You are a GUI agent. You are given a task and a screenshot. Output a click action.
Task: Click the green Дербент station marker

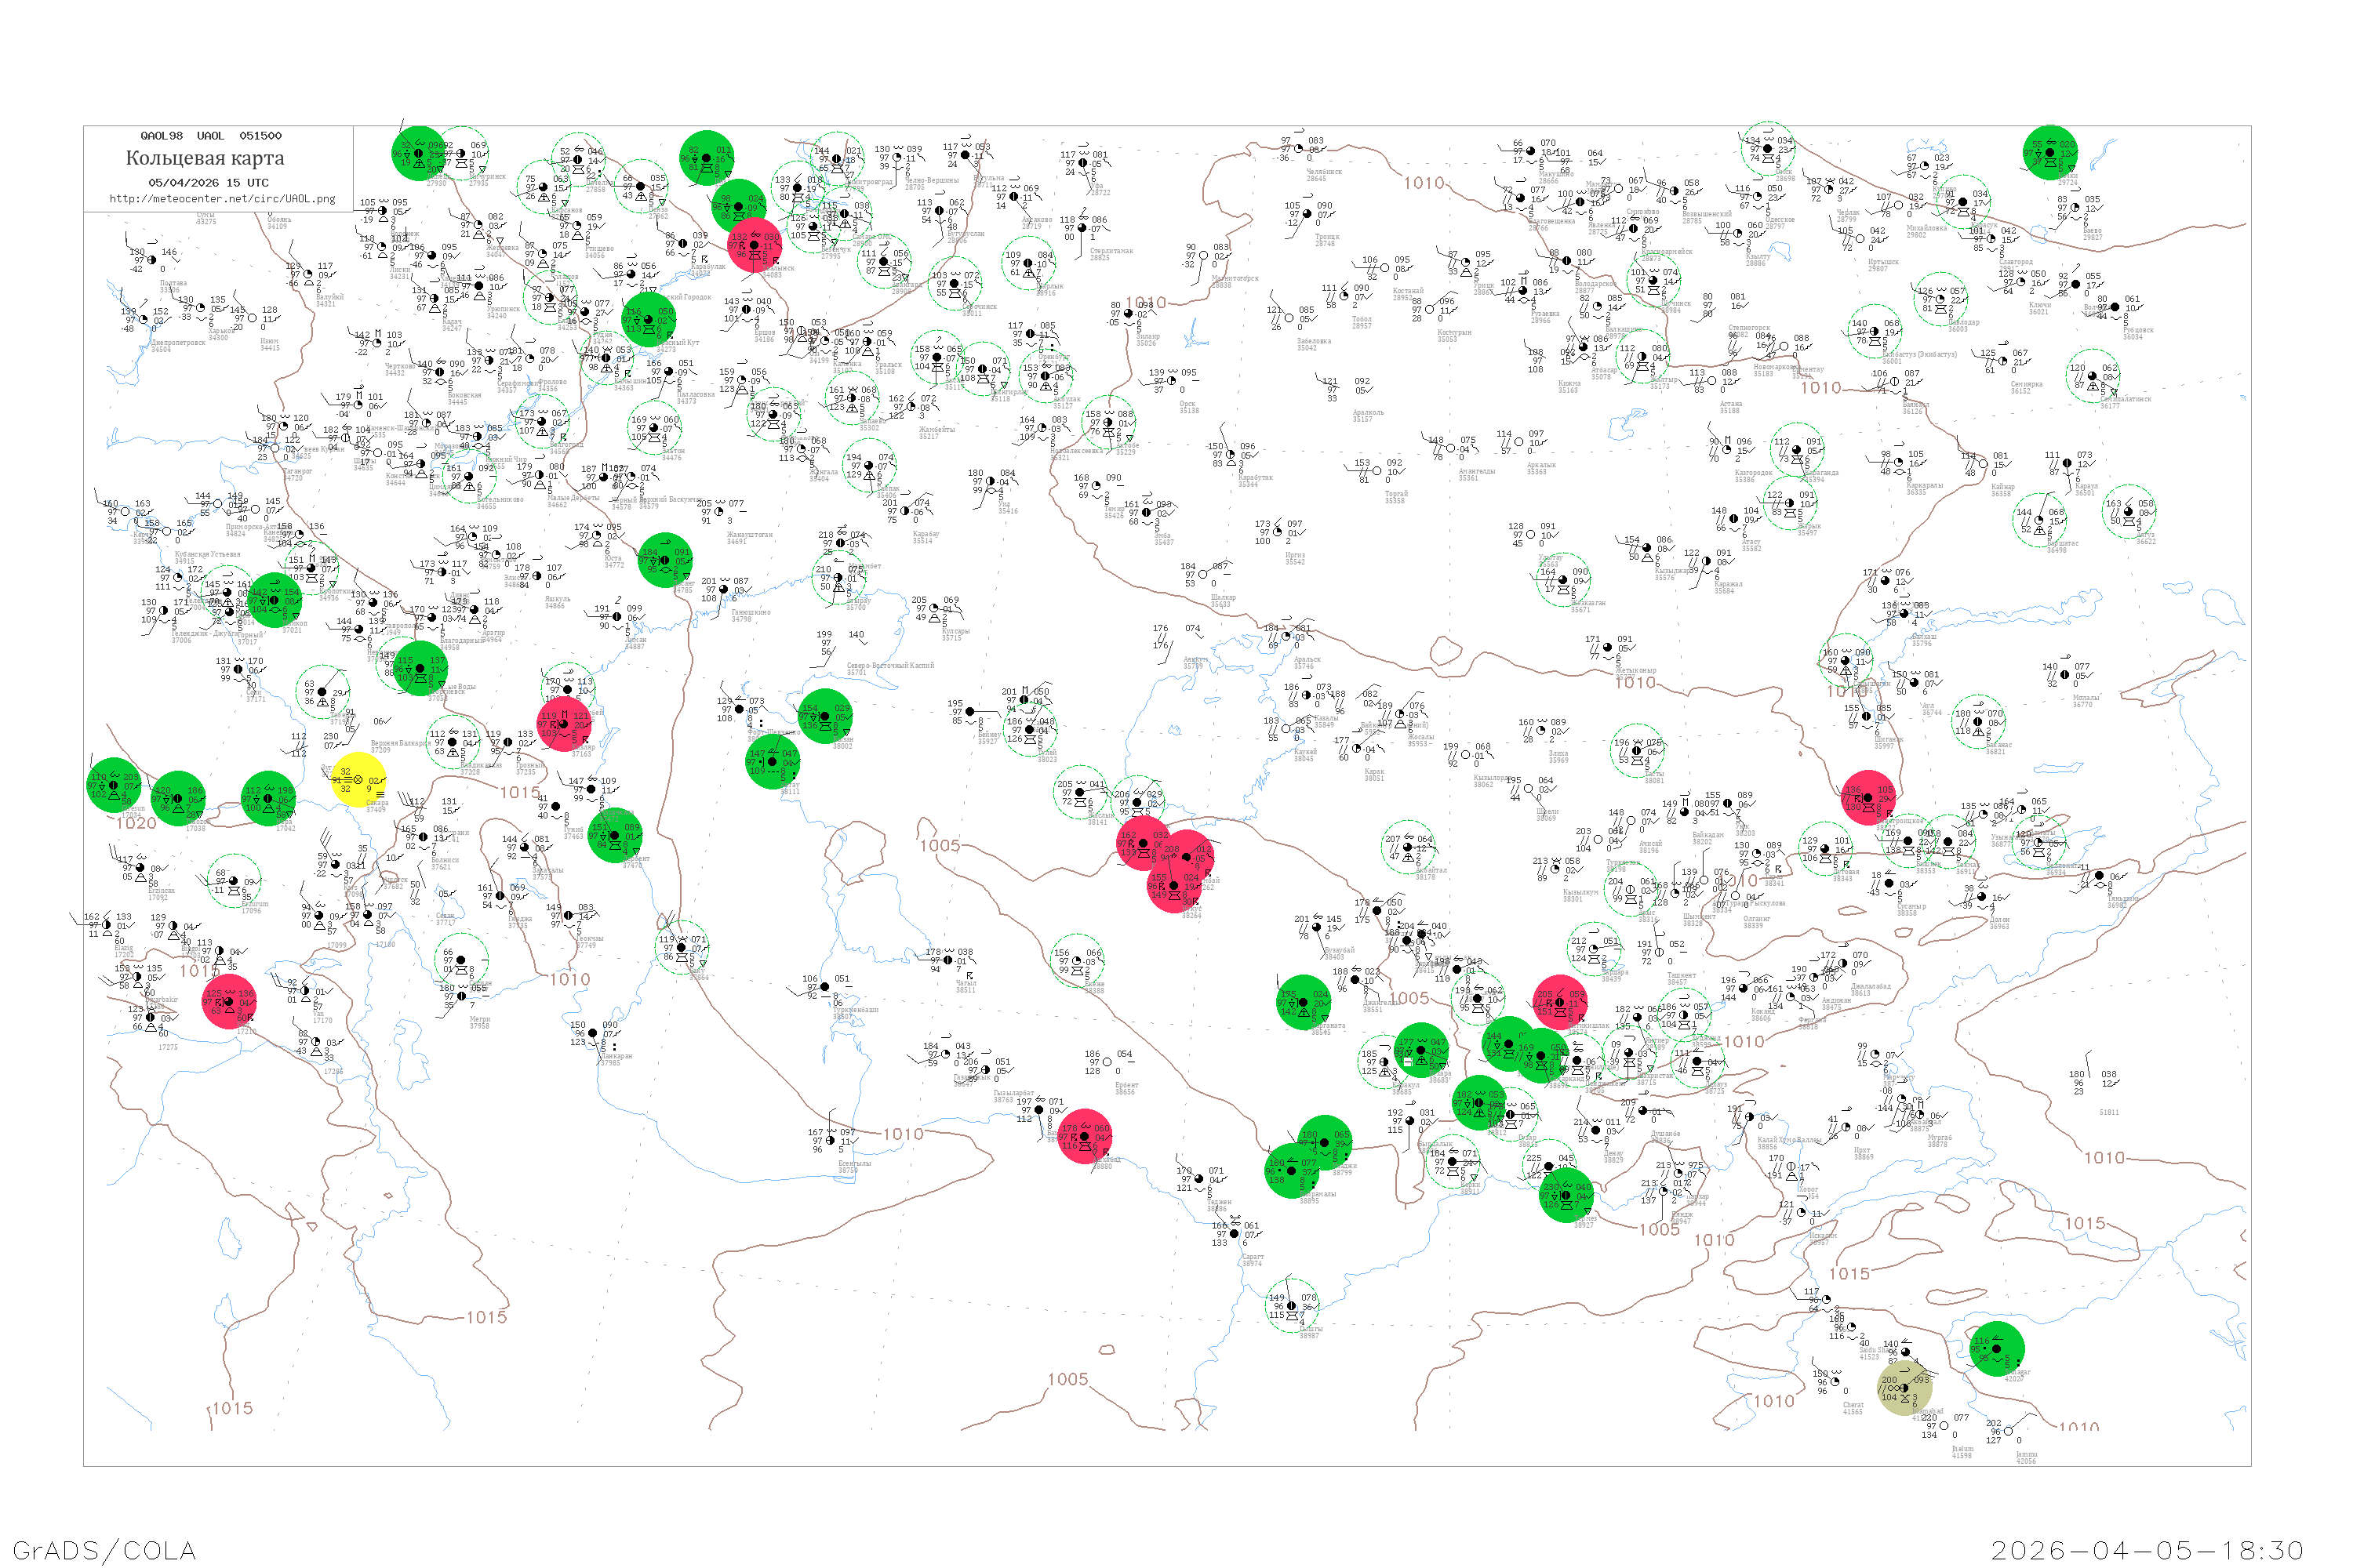614,835
